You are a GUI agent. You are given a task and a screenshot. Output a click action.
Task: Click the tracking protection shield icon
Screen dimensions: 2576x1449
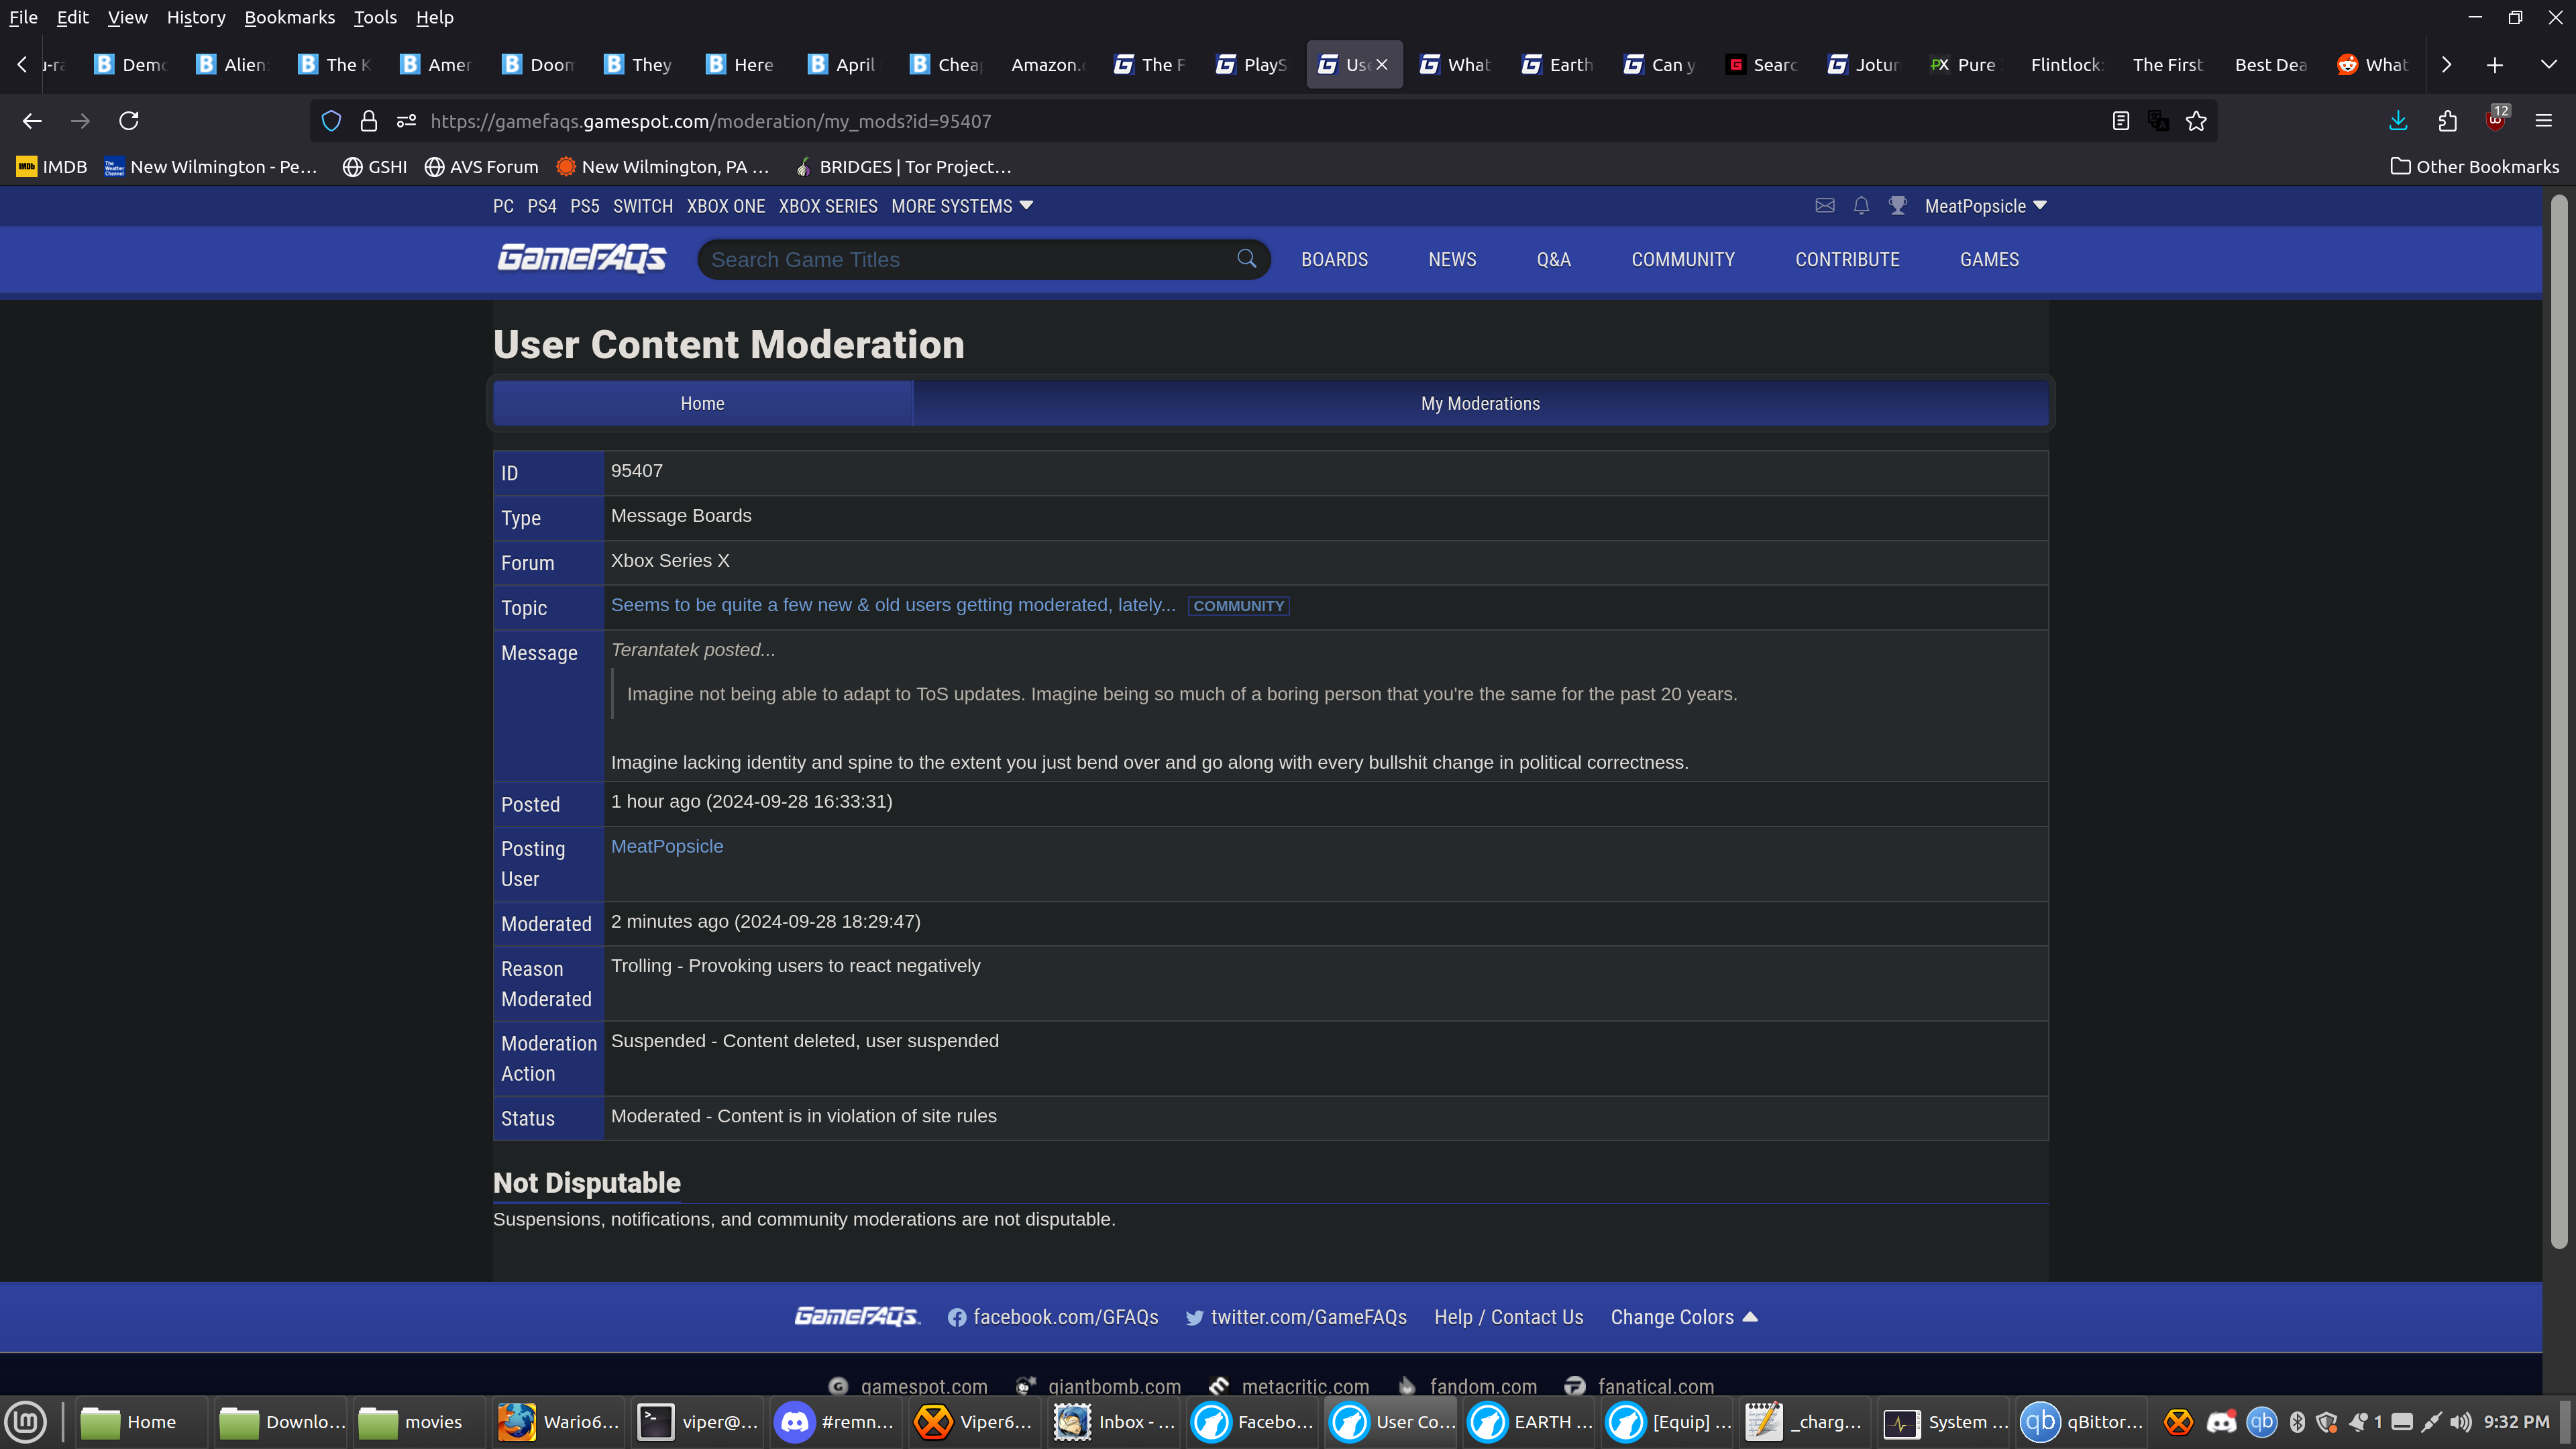(x=331, y=121)
